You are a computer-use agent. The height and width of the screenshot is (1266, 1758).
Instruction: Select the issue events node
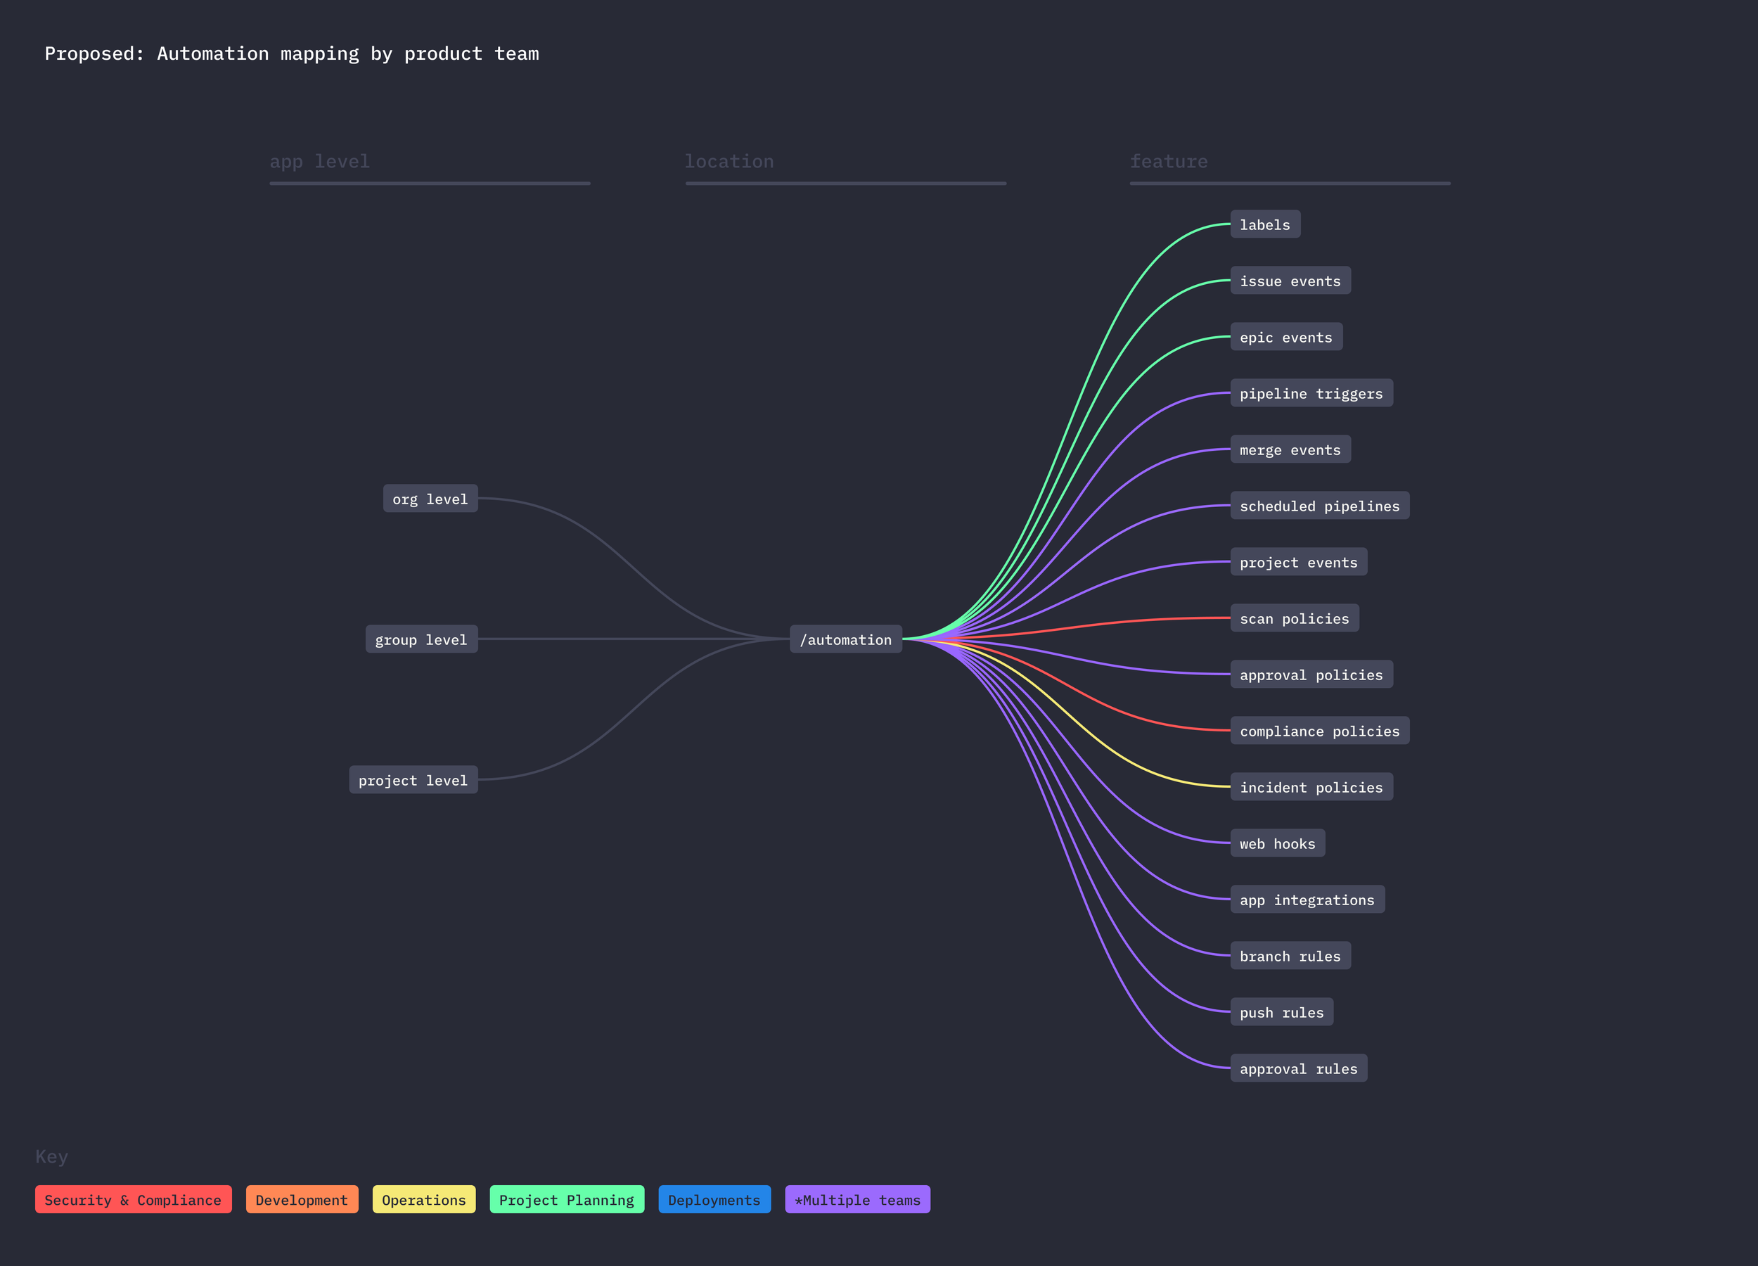pyautogui.click(x=1290, y=281)
